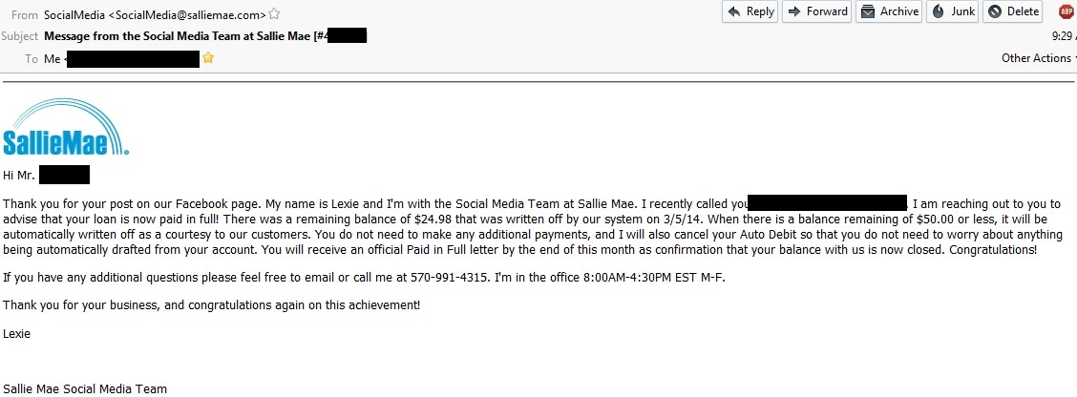
Task: Toggle the empty star beside sender address
Action: point(274,13)
